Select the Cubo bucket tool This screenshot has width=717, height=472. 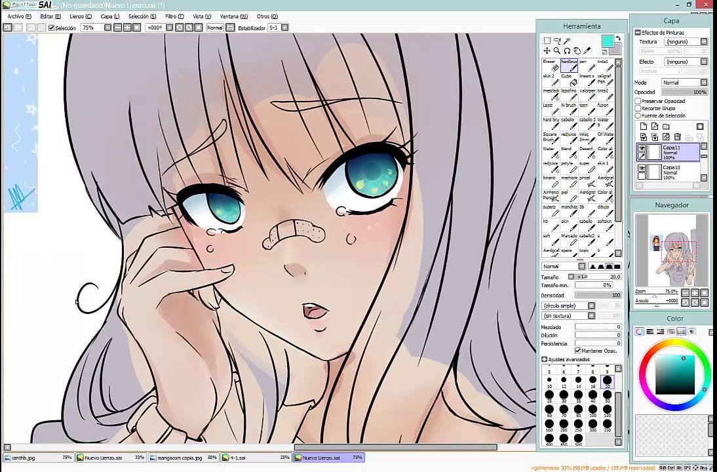point(568,79)
